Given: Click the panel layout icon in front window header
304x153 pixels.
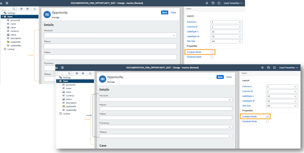Looking at the screenshot, I should tap(274, 68).
